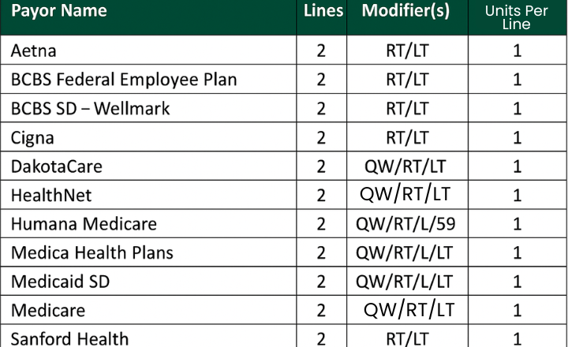Screen dimensions: 568x347
Task: Select BCBS Federal Employee Plan row name
Action: pos(124,80)
